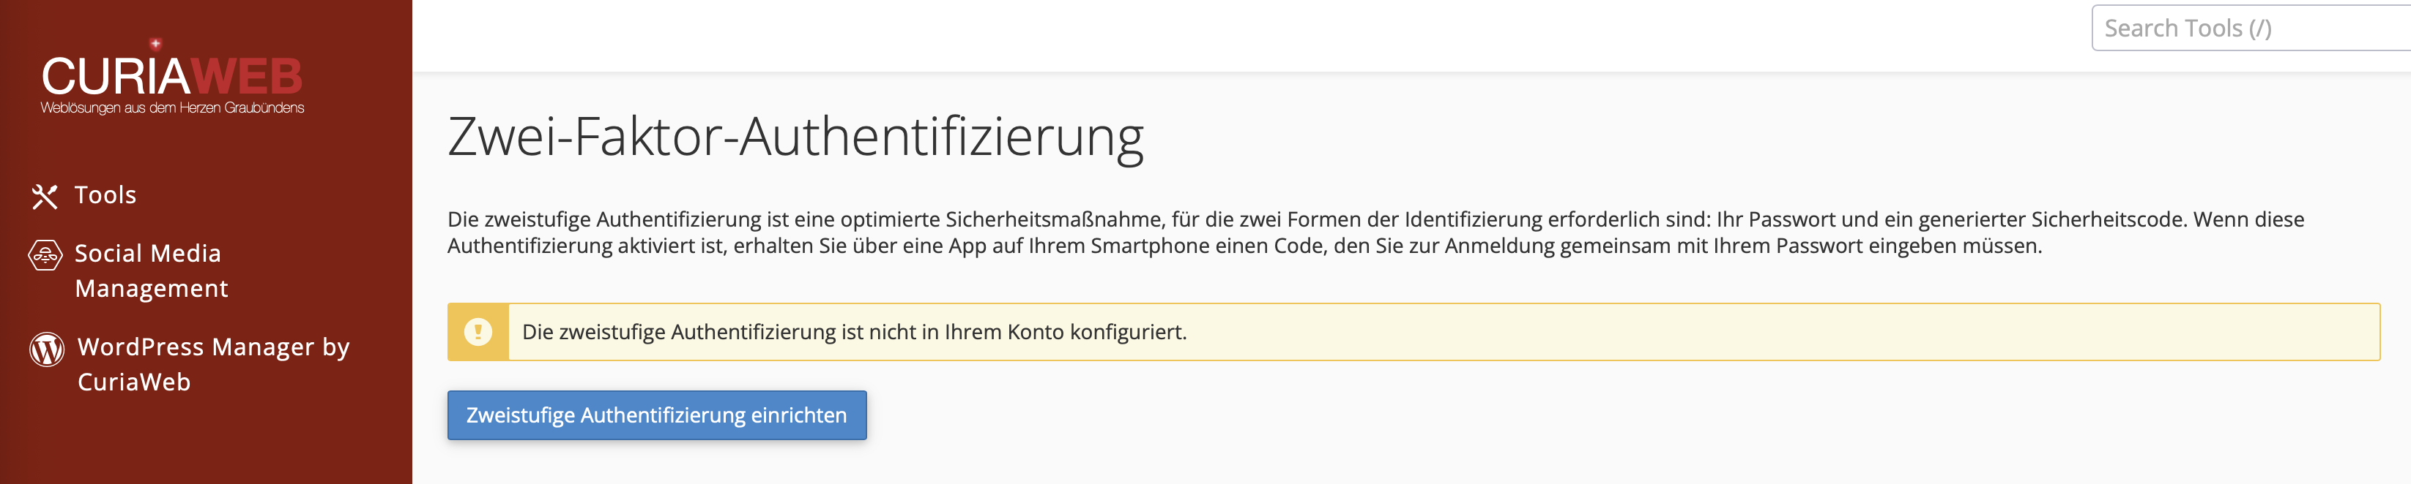Select the word Management in the sidebar
This screenshot has width=2411, height=484.
(x=152, y=289)
